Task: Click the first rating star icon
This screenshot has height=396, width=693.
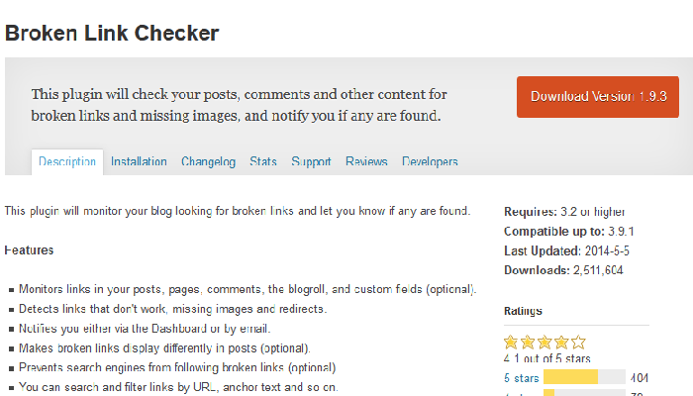Action: coord(511,343)
